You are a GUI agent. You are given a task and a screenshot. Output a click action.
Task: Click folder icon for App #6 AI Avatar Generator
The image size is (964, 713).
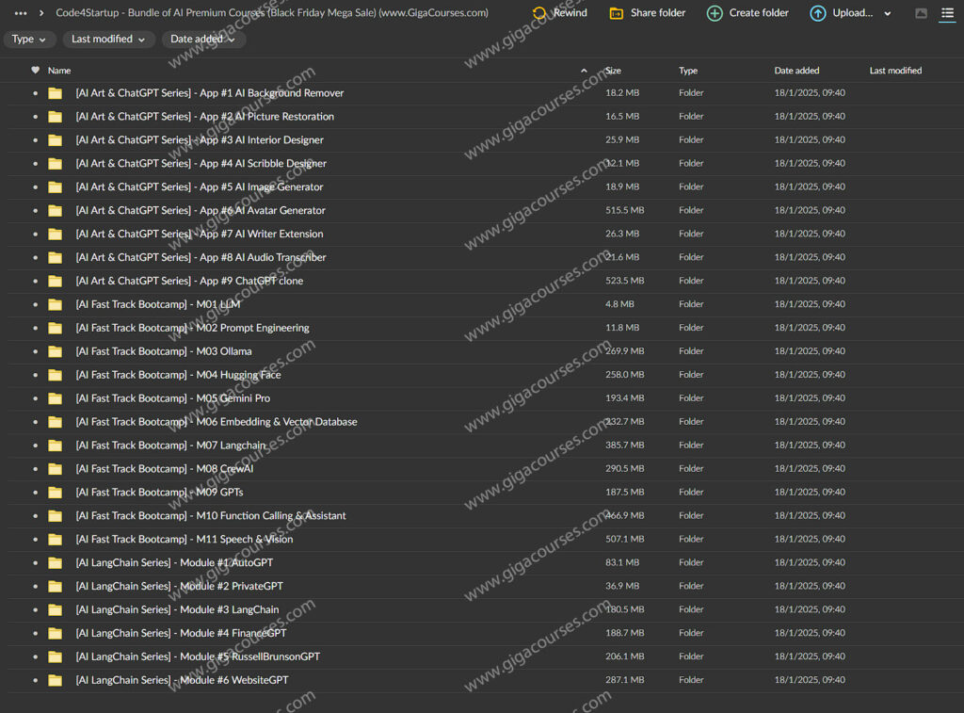pyautogui.click(x=56, y=211)
